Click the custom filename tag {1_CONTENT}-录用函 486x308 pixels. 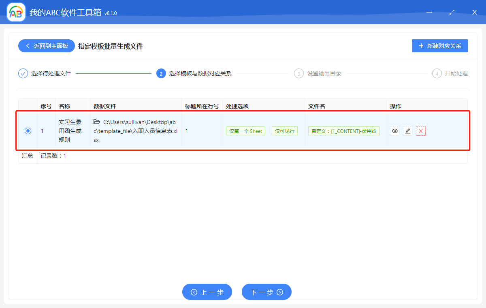(343, 130)
